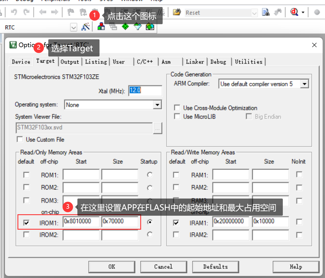Switch to the Linker tab
Image resolution: width=325 pixels, height=278 pixels.
(x=195, y=62)
